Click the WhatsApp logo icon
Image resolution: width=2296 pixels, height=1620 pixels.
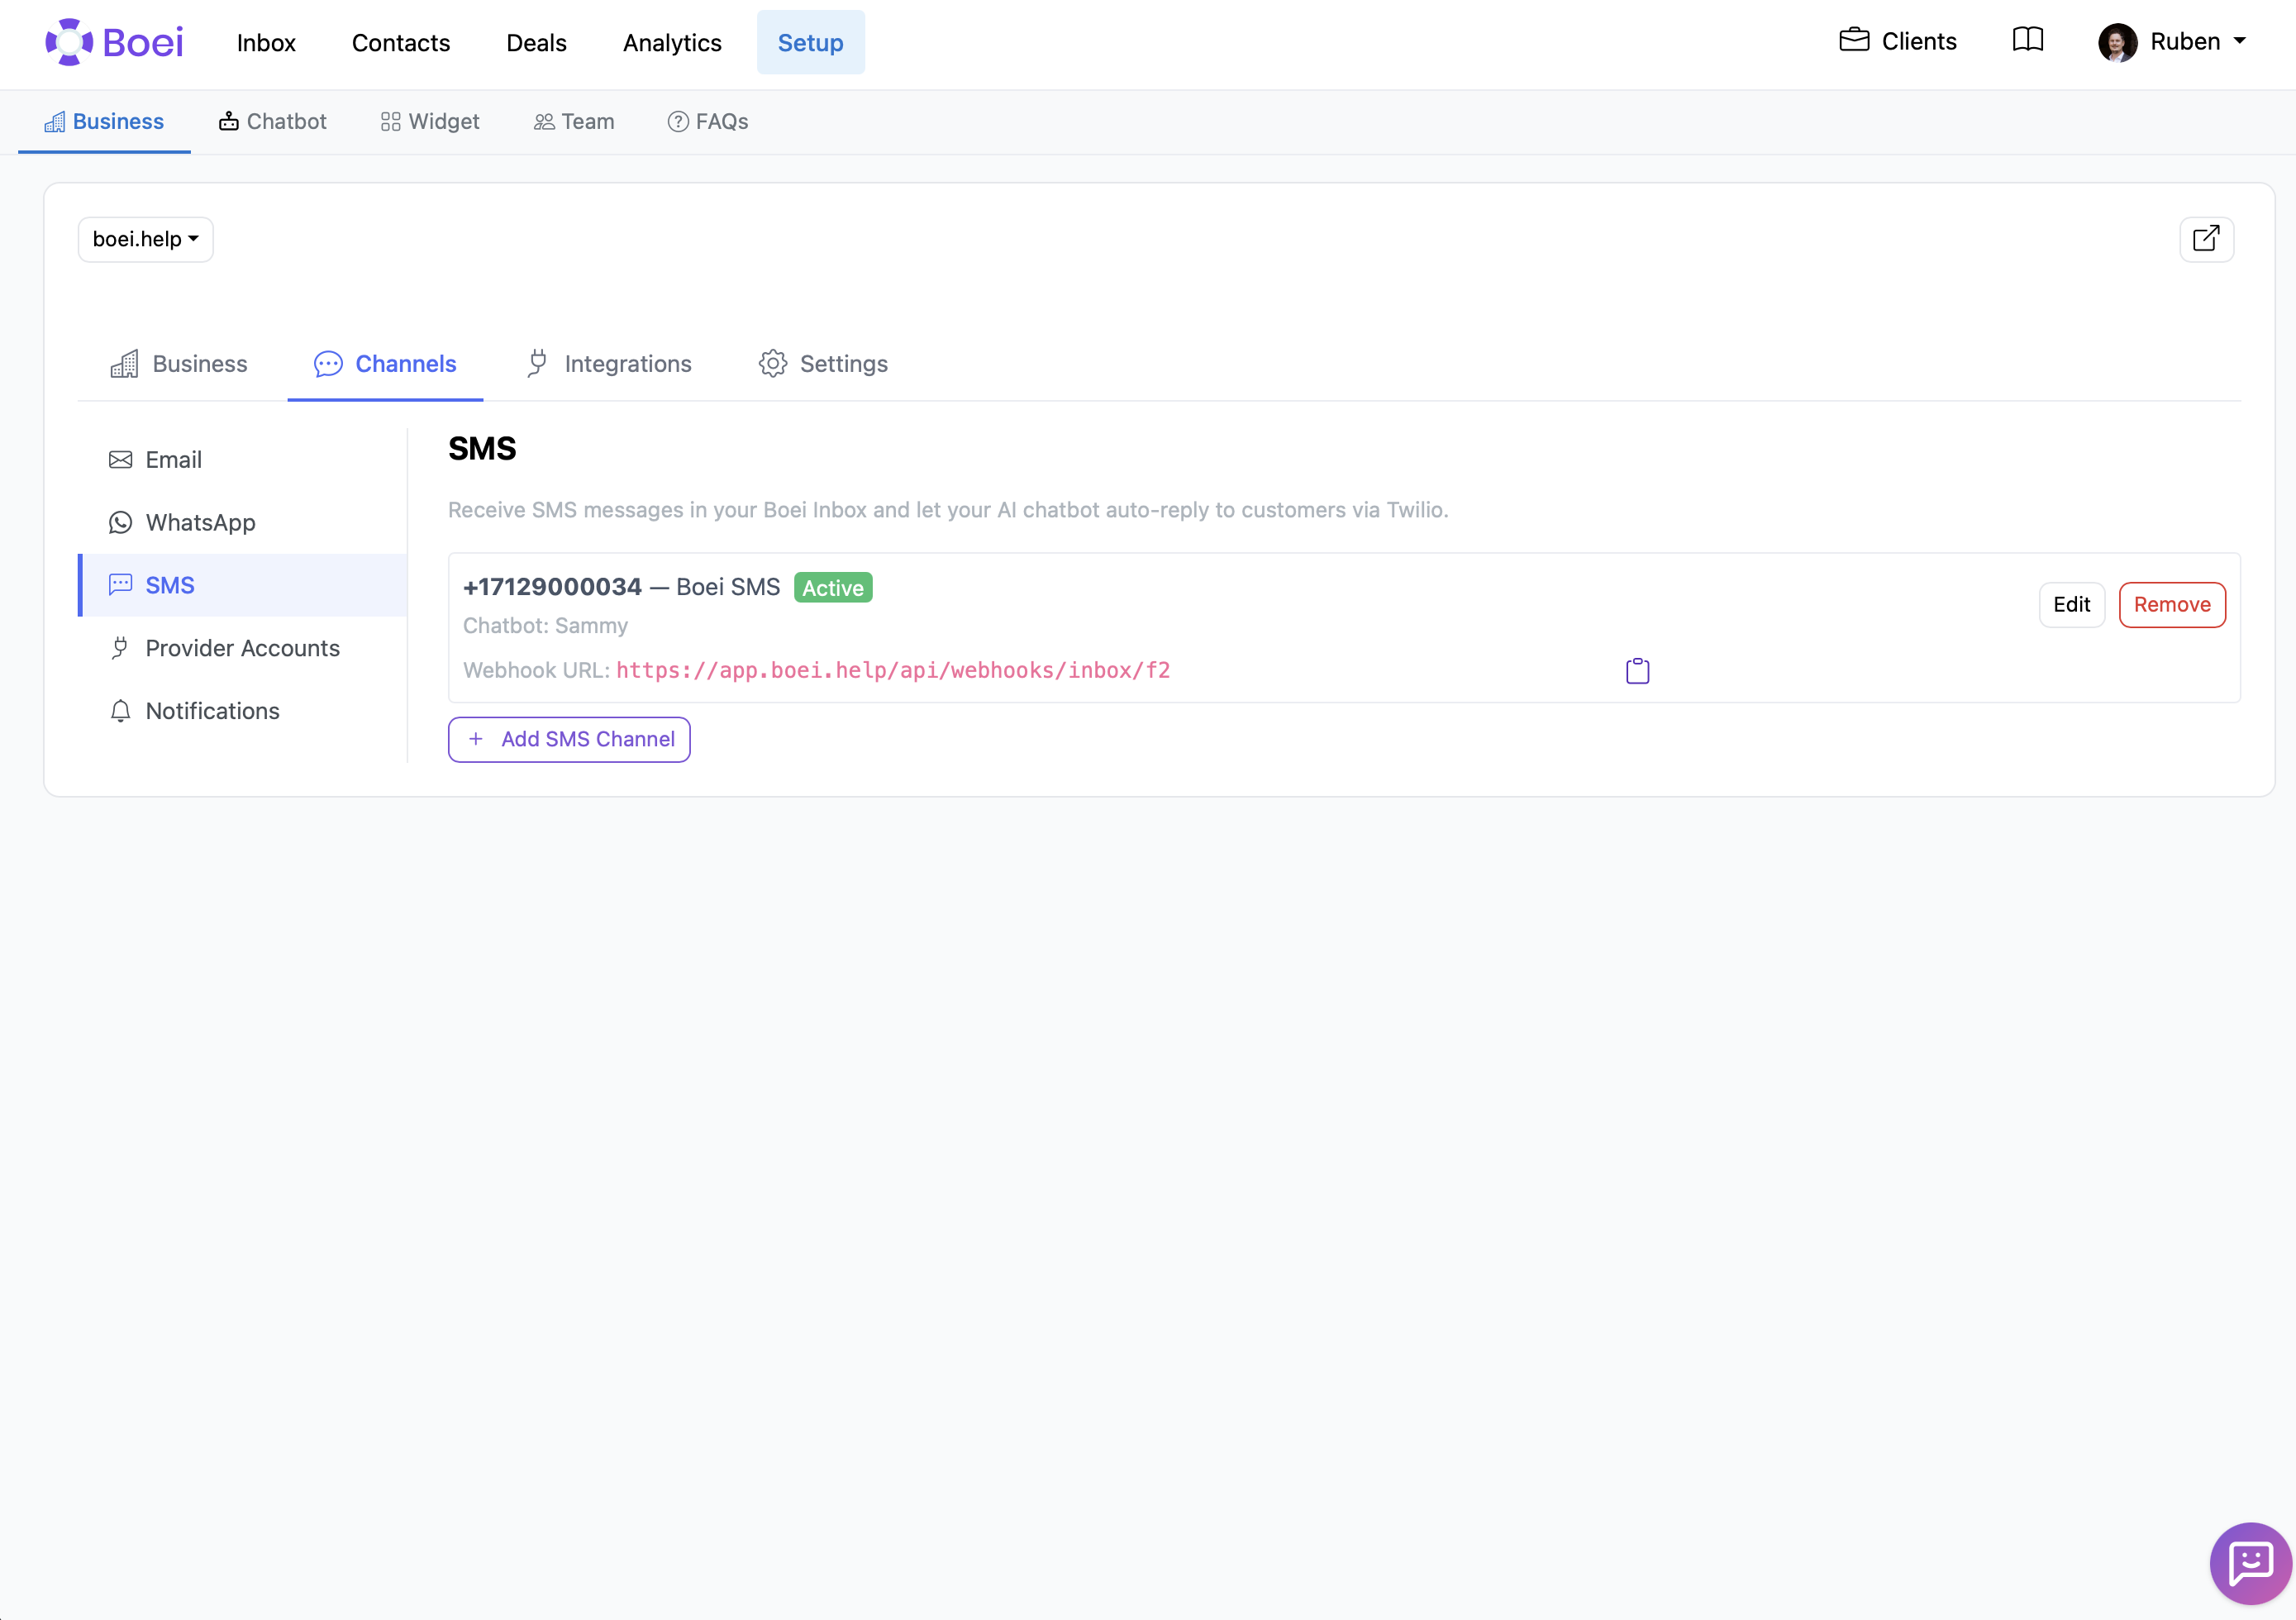(120, 523)
